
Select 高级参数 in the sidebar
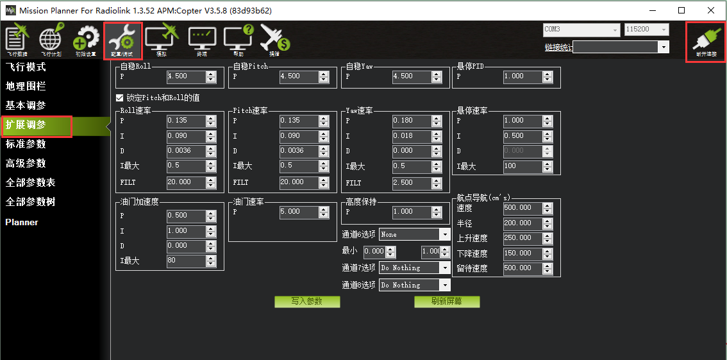tap(26, 163)
